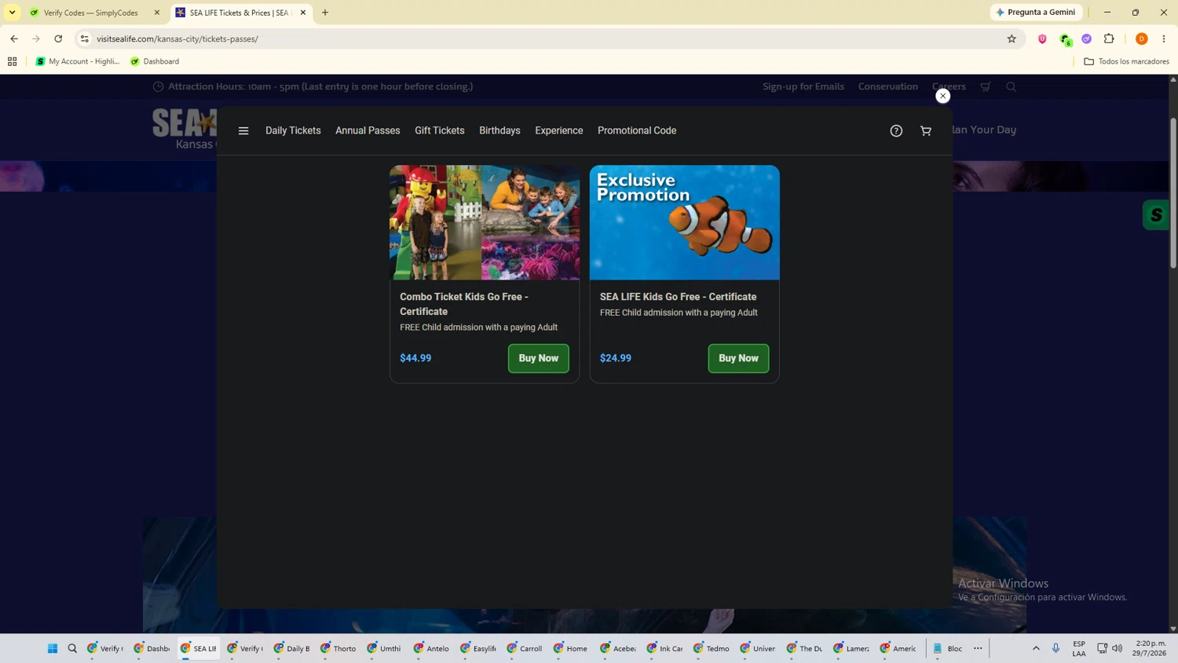Open the taskbar clock and calendar
The width and height of the screenshot is (1178, 663).
click(1149, 649)
